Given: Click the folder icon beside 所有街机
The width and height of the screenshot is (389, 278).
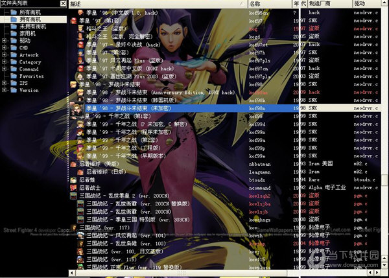Looking at the screenshot, I should click(x=14, y=12).
